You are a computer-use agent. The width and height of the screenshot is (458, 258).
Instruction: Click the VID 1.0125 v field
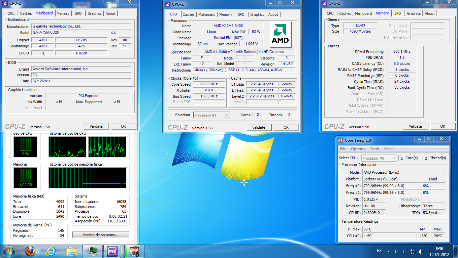tap(374, 199)
